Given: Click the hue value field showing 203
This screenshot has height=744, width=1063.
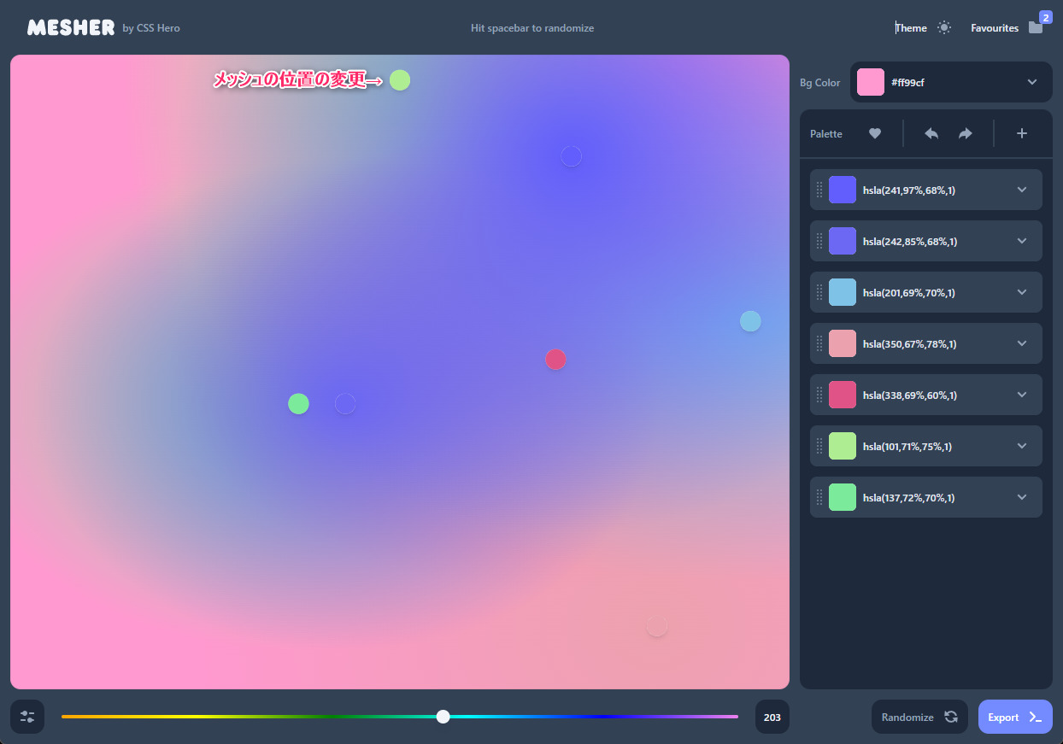Looking at the screenshot, I should coord(772,717).
